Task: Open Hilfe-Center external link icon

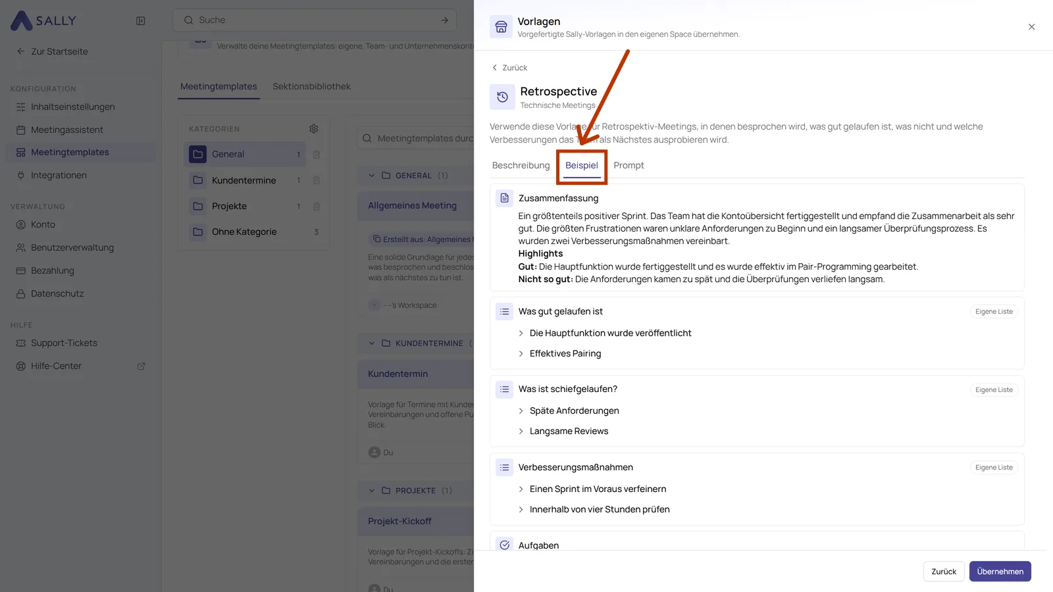Action: [141, 366]
